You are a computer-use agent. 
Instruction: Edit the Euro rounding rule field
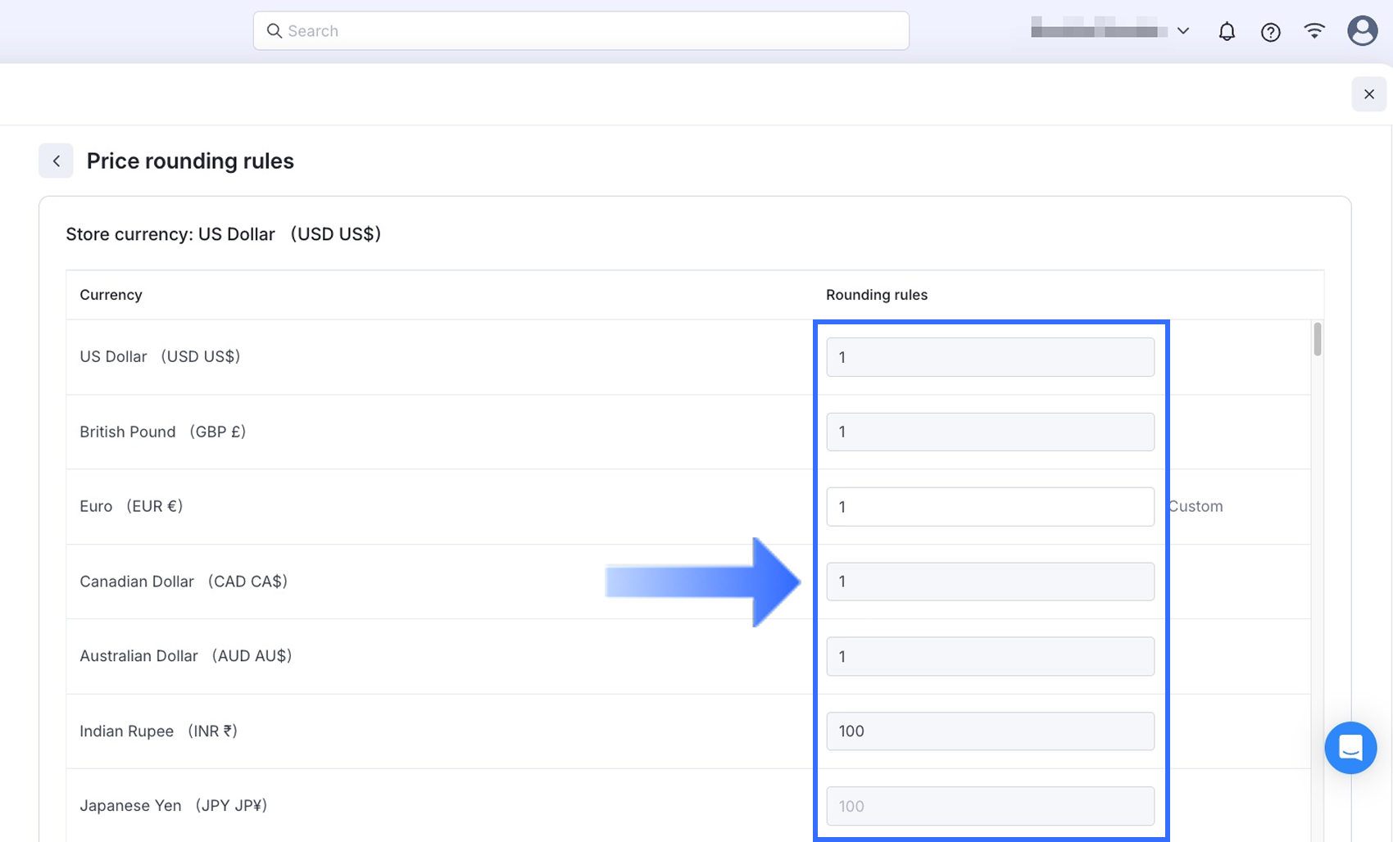(x=990, y=507)
